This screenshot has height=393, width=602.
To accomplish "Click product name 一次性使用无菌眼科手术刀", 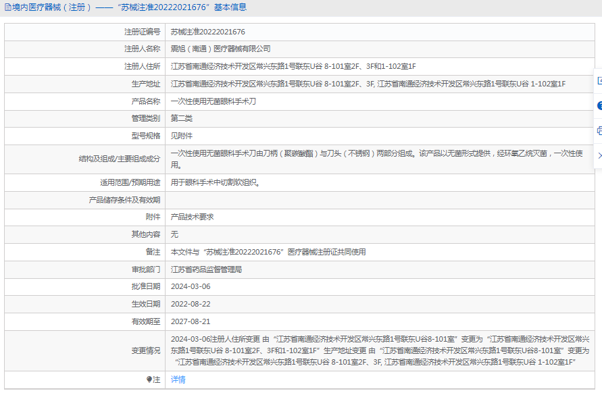I will pos(213,101).
